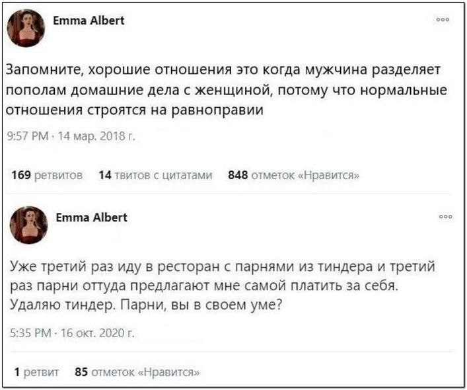
Task: Open Emma Albert's profile name in the top tweet
Action: click(x=89, y=20)
